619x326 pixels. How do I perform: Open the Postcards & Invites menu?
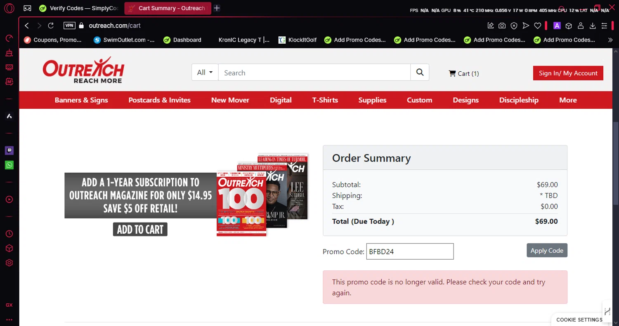tap(159, 100)
